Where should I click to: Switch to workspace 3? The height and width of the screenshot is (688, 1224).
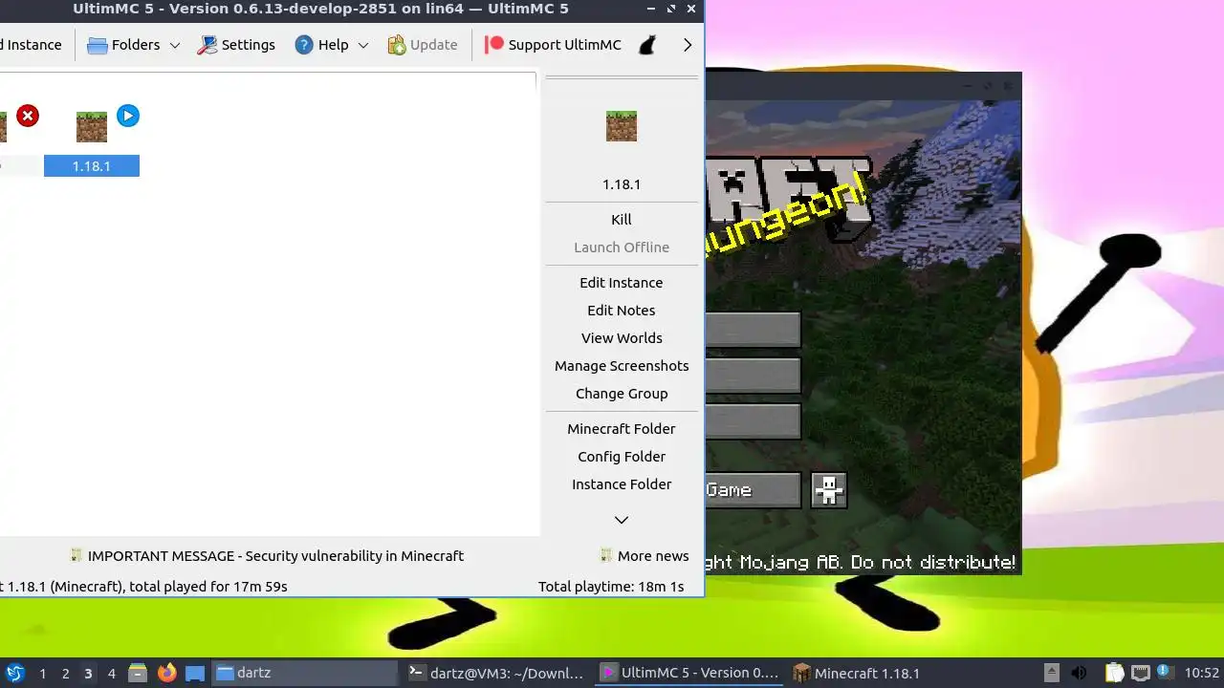coord(88,674)
